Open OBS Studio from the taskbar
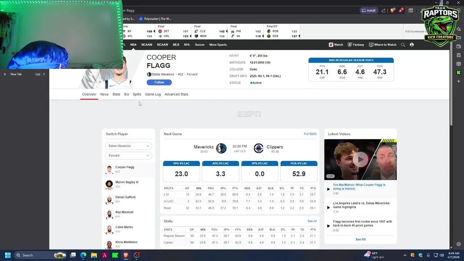This screenshot has height=261, width=464. click(136, 255)
